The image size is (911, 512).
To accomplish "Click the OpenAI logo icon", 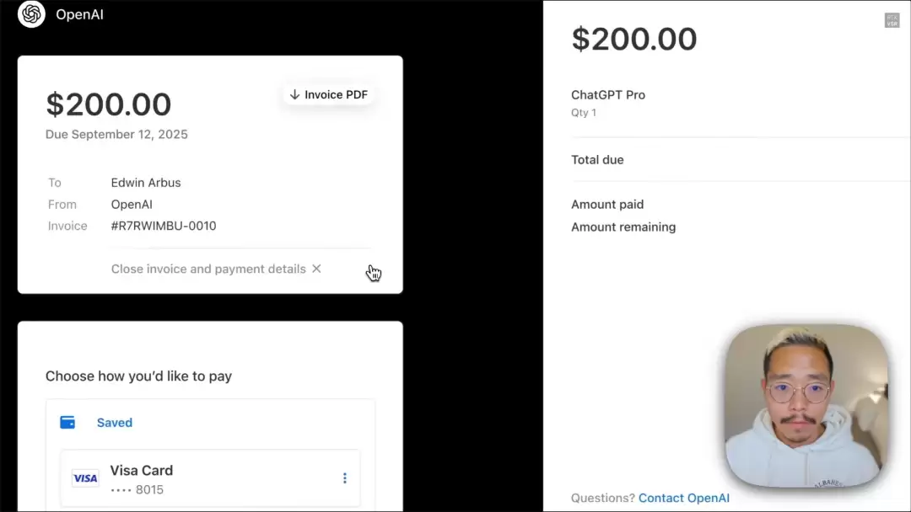I will pos(31,14).
